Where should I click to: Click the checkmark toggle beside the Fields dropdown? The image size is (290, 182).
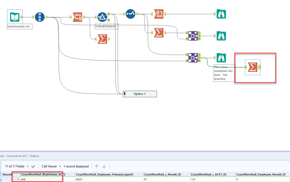[x=33, y=166]
